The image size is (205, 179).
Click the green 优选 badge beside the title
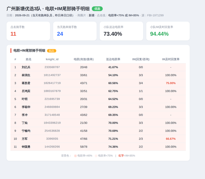coord(97,9)
